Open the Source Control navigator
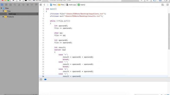170x95 pixels. tap(6, 5)
